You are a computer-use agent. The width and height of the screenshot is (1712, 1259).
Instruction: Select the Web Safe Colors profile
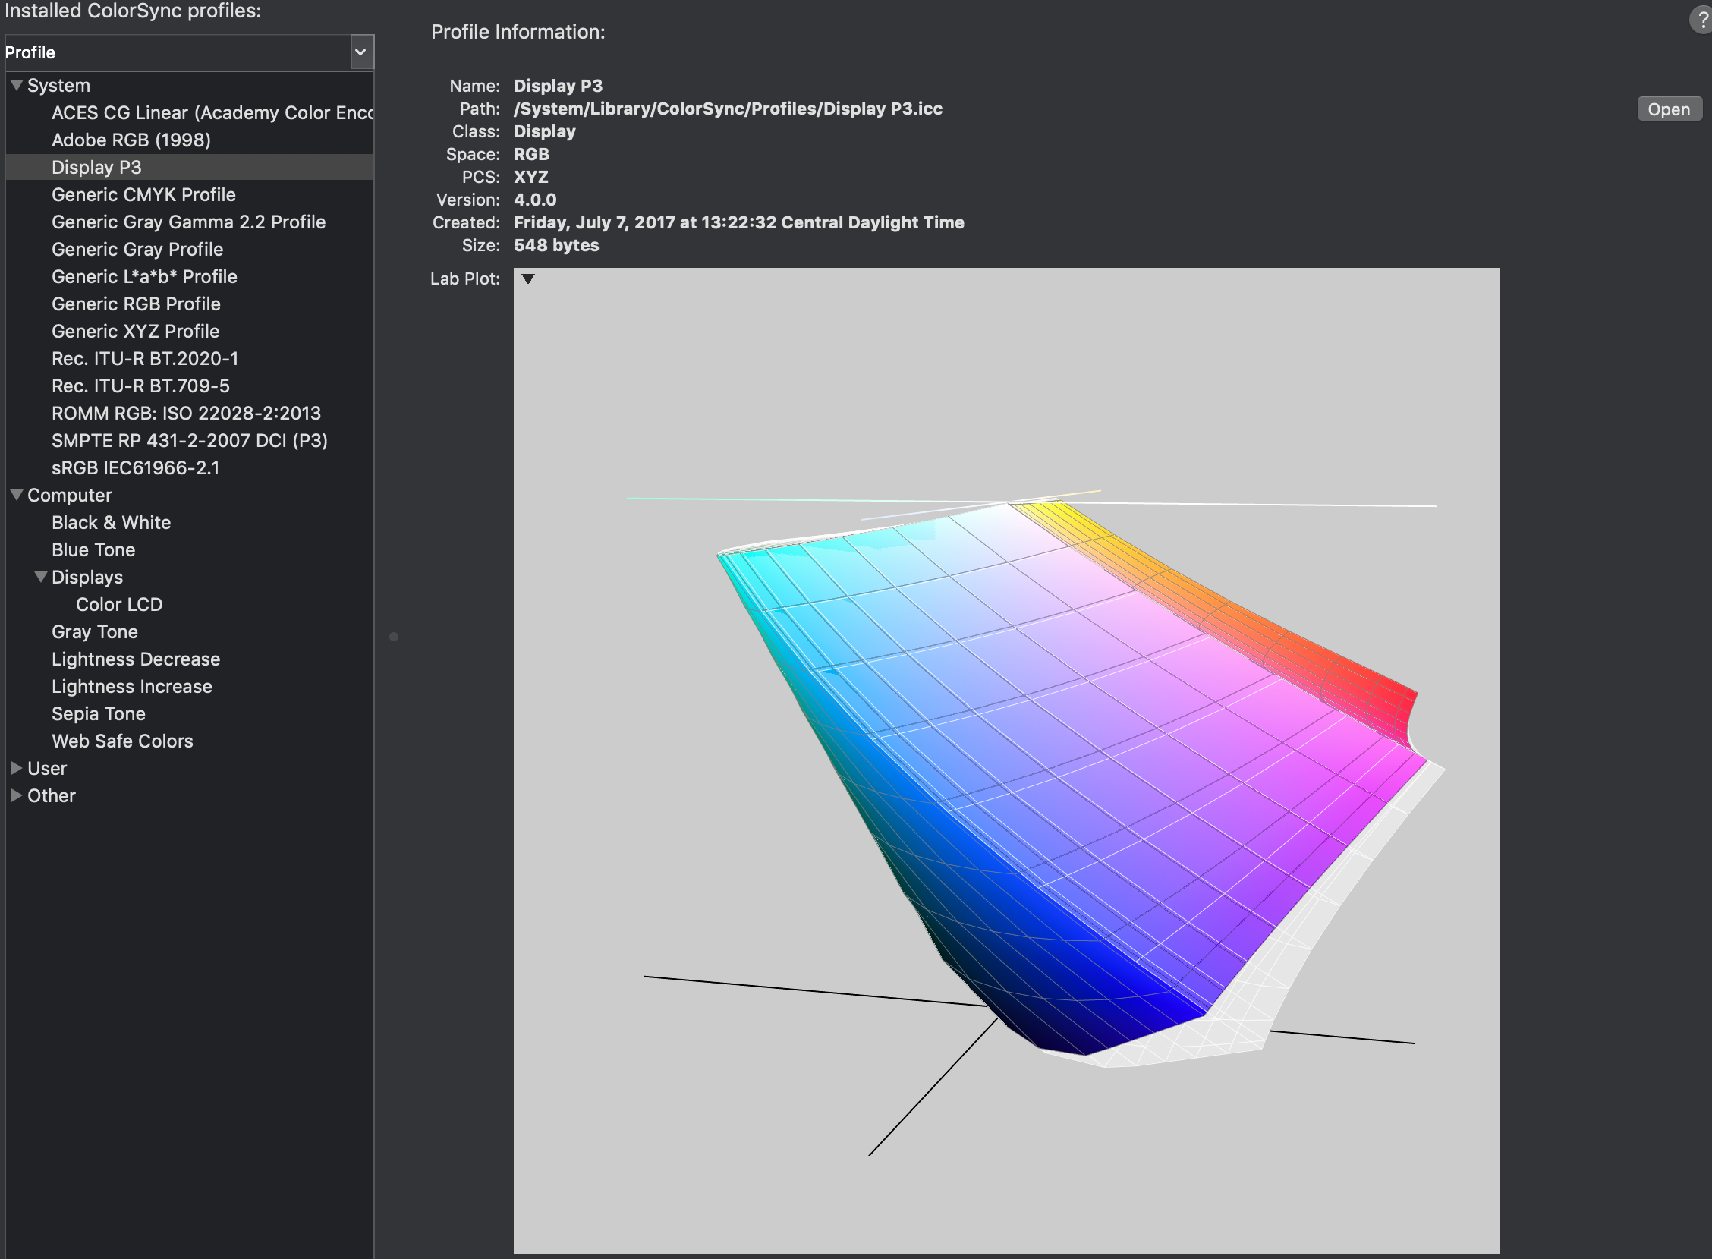pos(122,740)
